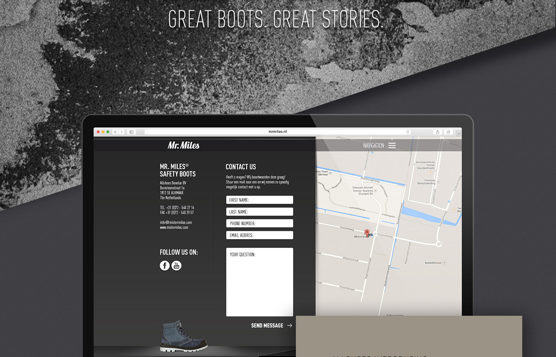Click The Netherlands address line
Viewport: 556px width, 357px height.
pos(170,198)
